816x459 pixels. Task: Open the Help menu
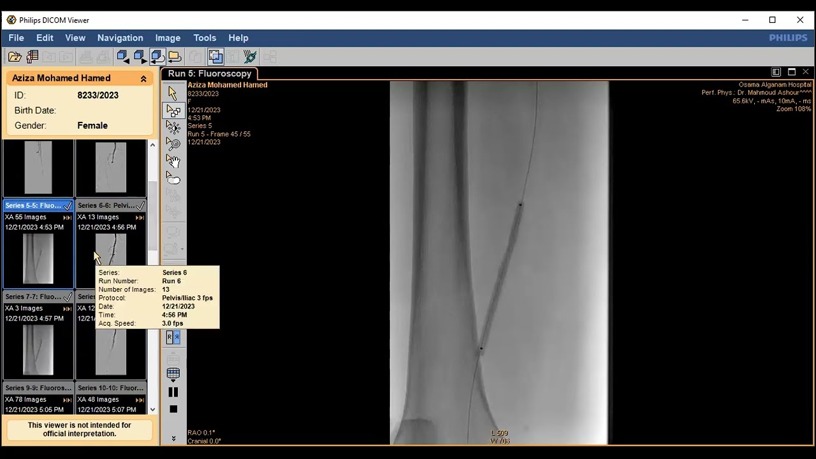click(238, 38)
